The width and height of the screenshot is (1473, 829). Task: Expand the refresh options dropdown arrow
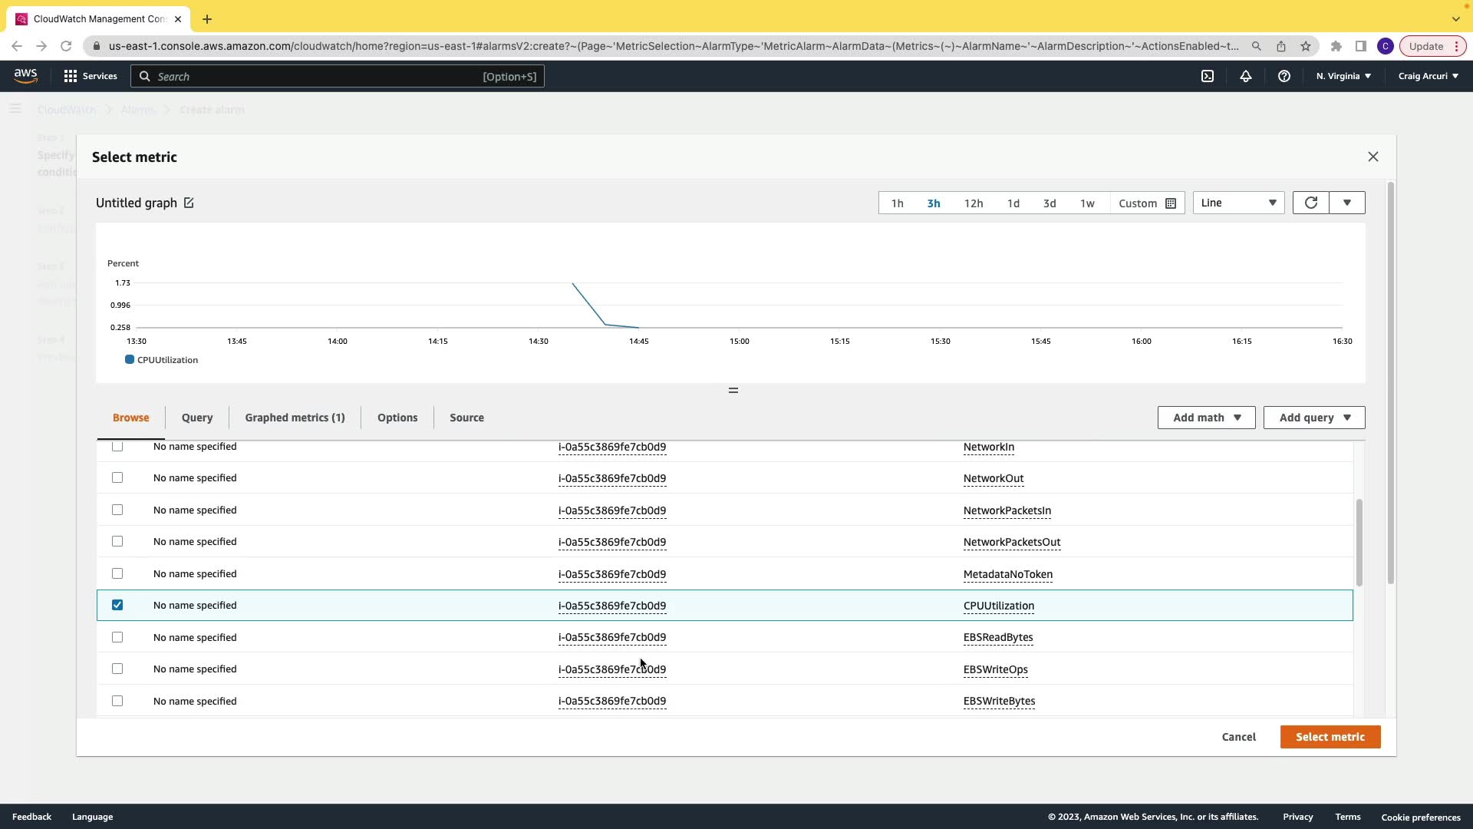tap(1347, 203)
